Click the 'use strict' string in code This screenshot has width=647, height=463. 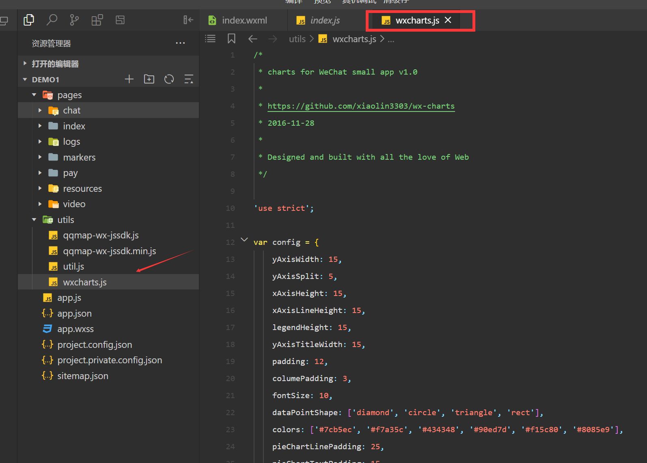(x=281, y=208)
